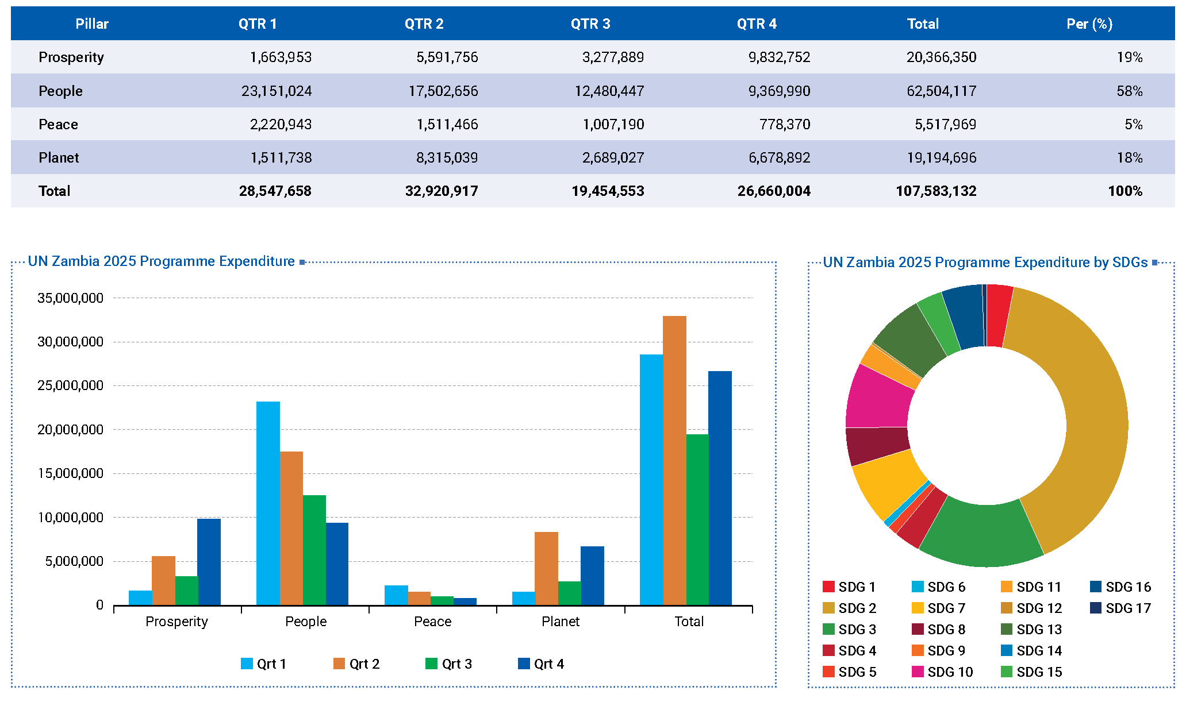Select QTR 4 total 26,660,004
1182x702 pixels.
(x=774, y=191)
